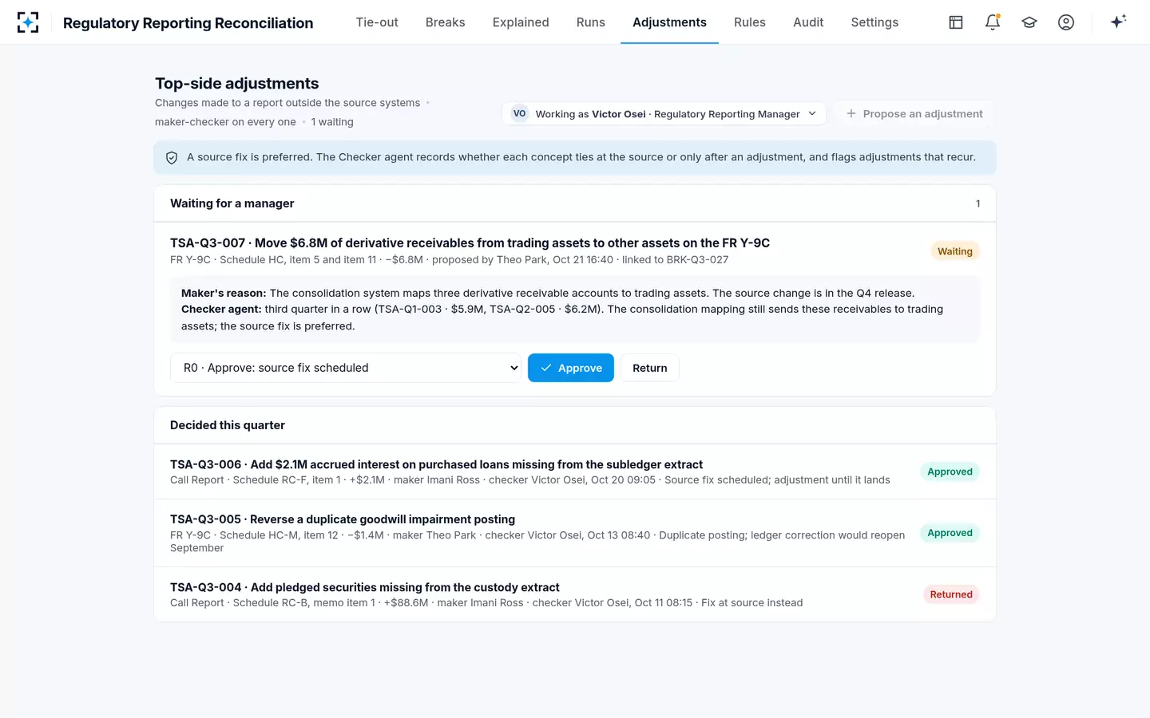Click the 1 waiting count text
Screen dimensions: 1150x718
(x=332, y=122)
